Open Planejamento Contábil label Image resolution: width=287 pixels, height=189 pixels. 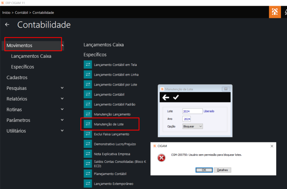pyautogui.click(x=110, y=174)
